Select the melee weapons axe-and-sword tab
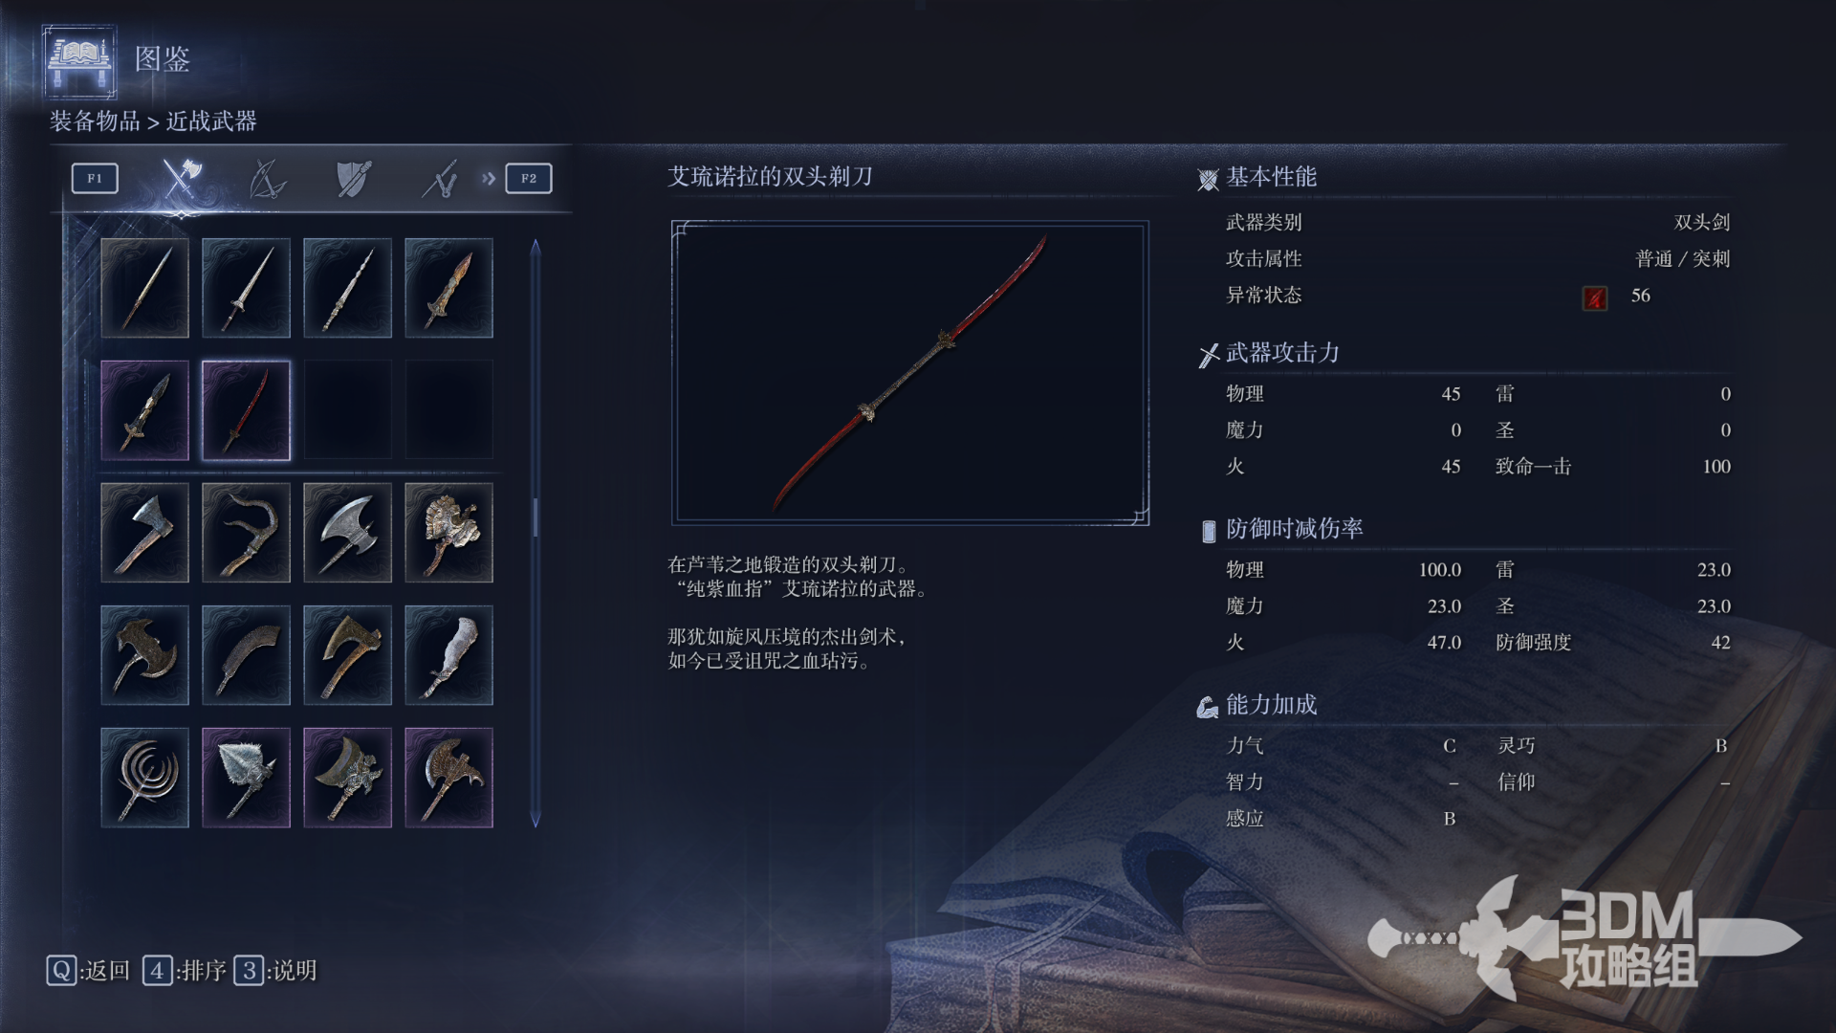Viewport: 1836px width, 1033px height. pyautogui.click(x=180, y=178)
